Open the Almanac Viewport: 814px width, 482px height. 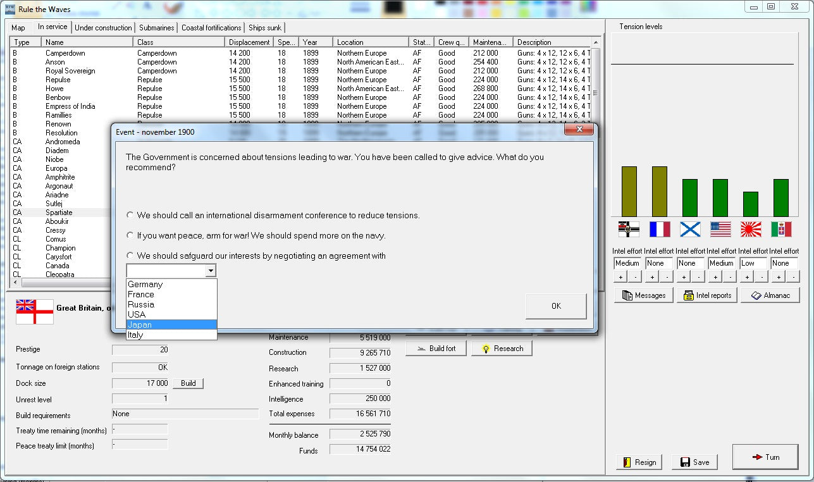(770, 295)
